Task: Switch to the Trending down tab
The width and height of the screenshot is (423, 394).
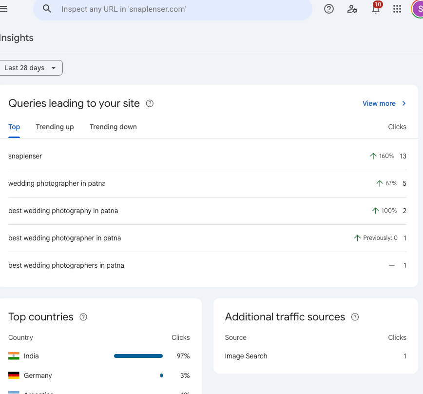Action: 113,127
